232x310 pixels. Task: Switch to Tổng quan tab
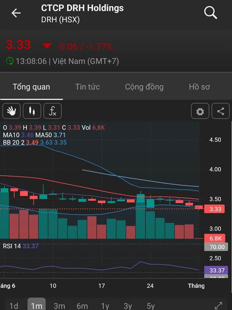pos(31,87)
